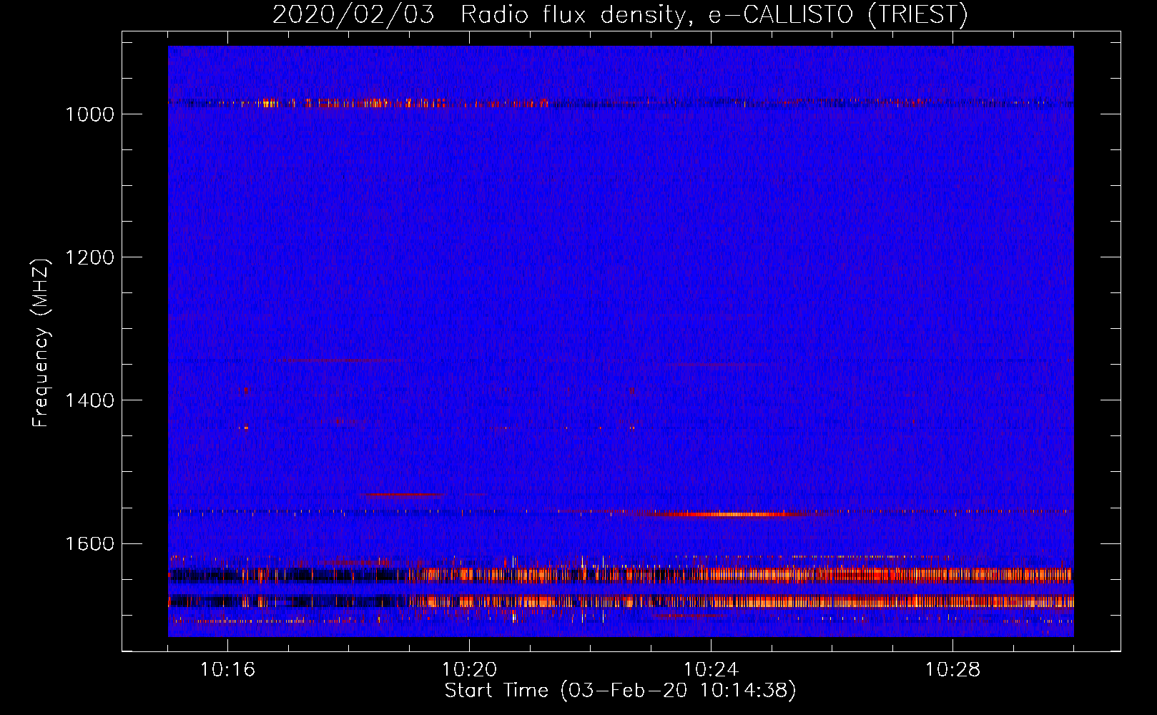
Task: Click the 1400 frequency tick label
Action: 89,400
